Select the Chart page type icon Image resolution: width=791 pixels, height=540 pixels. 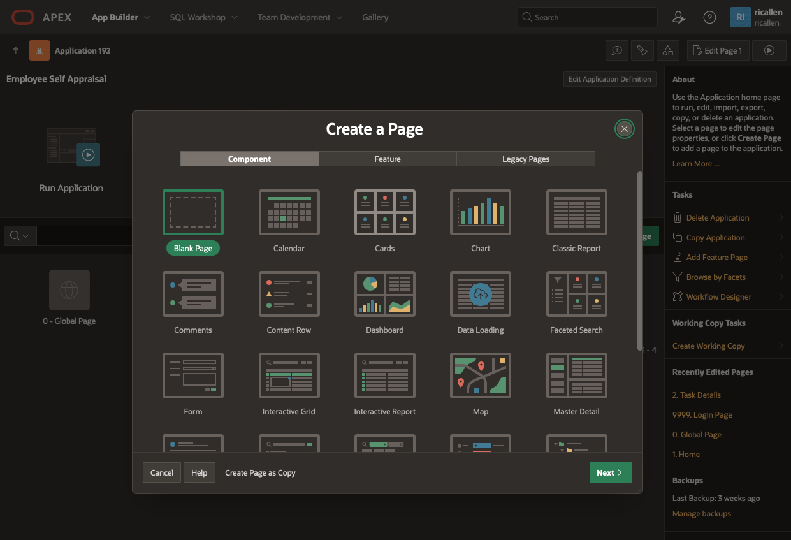point(481,212)
